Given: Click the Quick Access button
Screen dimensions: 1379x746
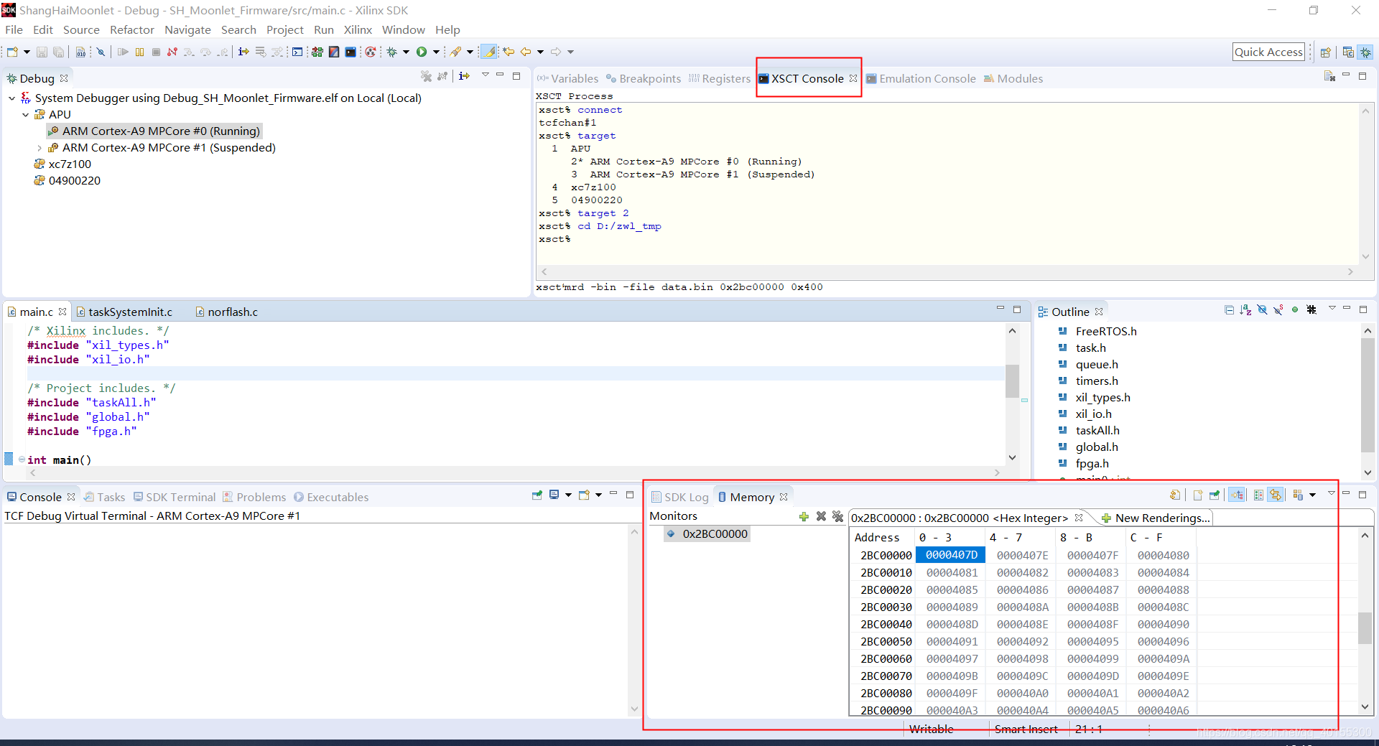Looking at the screenshot, I should [x=1268, y=52].
